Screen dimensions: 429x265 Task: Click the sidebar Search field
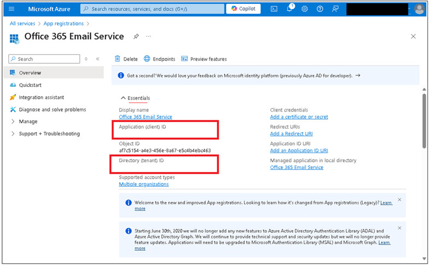point(44,59)
